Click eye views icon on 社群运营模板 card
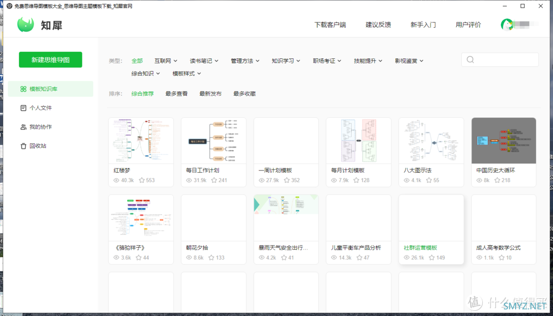The height and width of the screenshot is (316, 553). (x=407, y=258)
